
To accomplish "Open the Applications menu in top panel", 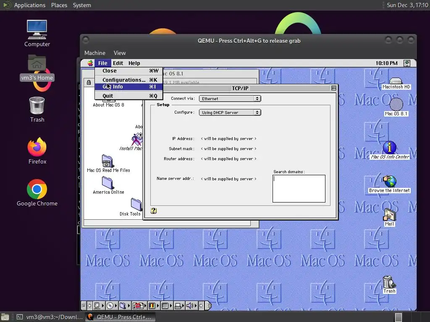I will [x=30, y=5].
